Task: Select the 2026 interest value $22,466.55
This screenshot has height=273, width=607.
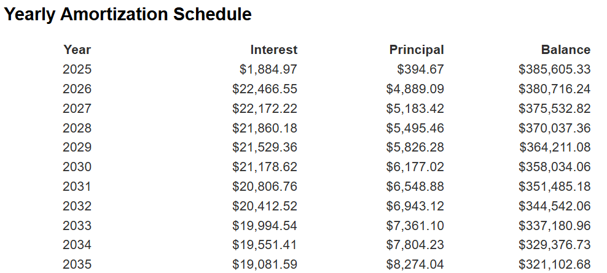Action: [265, 89]
